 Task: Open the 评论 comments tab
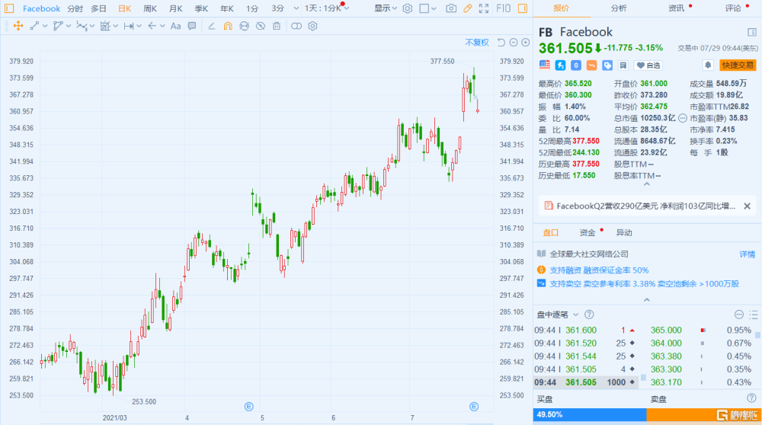(733, 8)
